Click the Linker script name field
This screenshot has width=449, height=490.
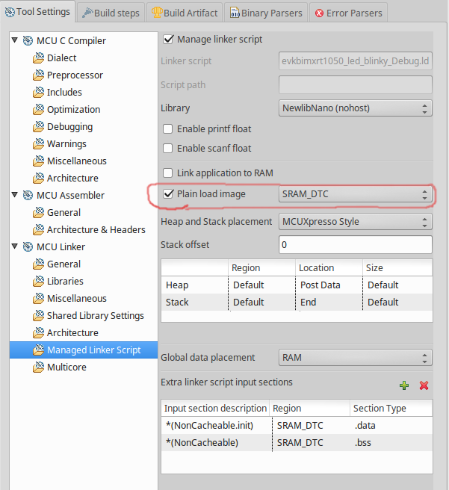(356, 61)
